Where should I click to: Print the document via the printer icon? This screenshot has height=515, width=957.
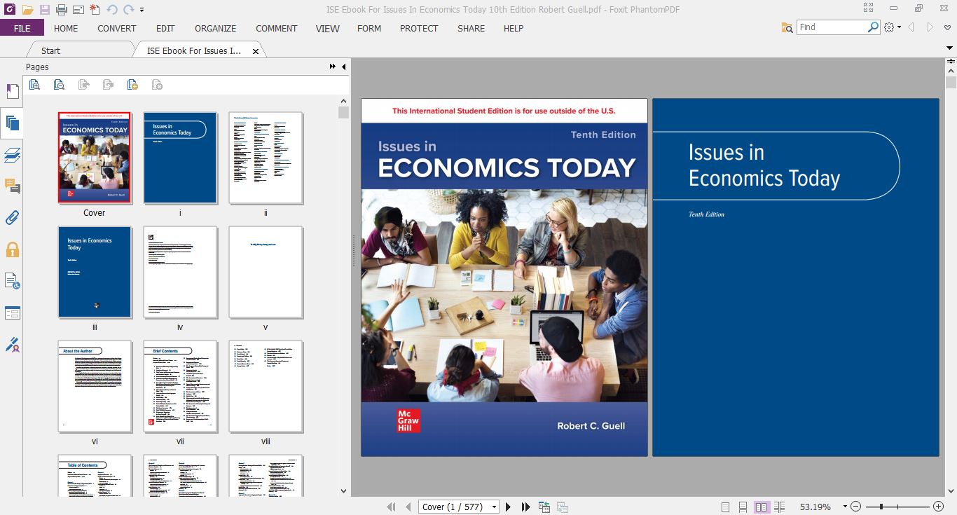click(x=62, y=10)
